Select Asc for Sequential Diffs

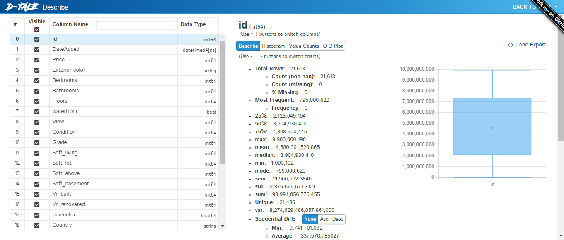click(x=324, y=219)
